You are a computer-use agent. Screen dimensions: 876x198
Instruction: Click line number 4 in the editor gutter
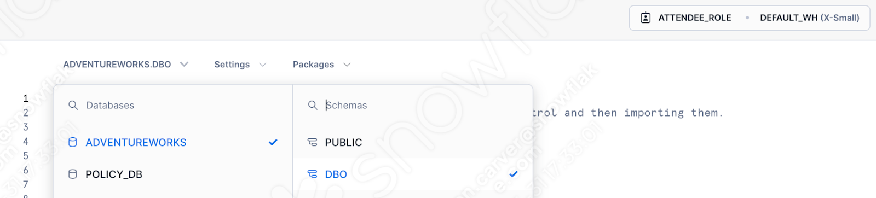tap(25, 142)
